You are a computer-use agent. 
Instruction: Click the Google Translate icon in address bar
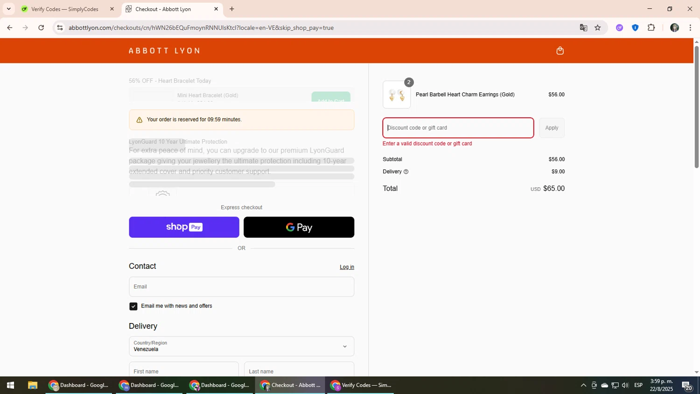[583, 28]
